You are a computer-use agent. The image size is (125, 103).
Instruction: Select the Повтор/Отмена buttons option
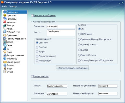(x=79, y=55)
